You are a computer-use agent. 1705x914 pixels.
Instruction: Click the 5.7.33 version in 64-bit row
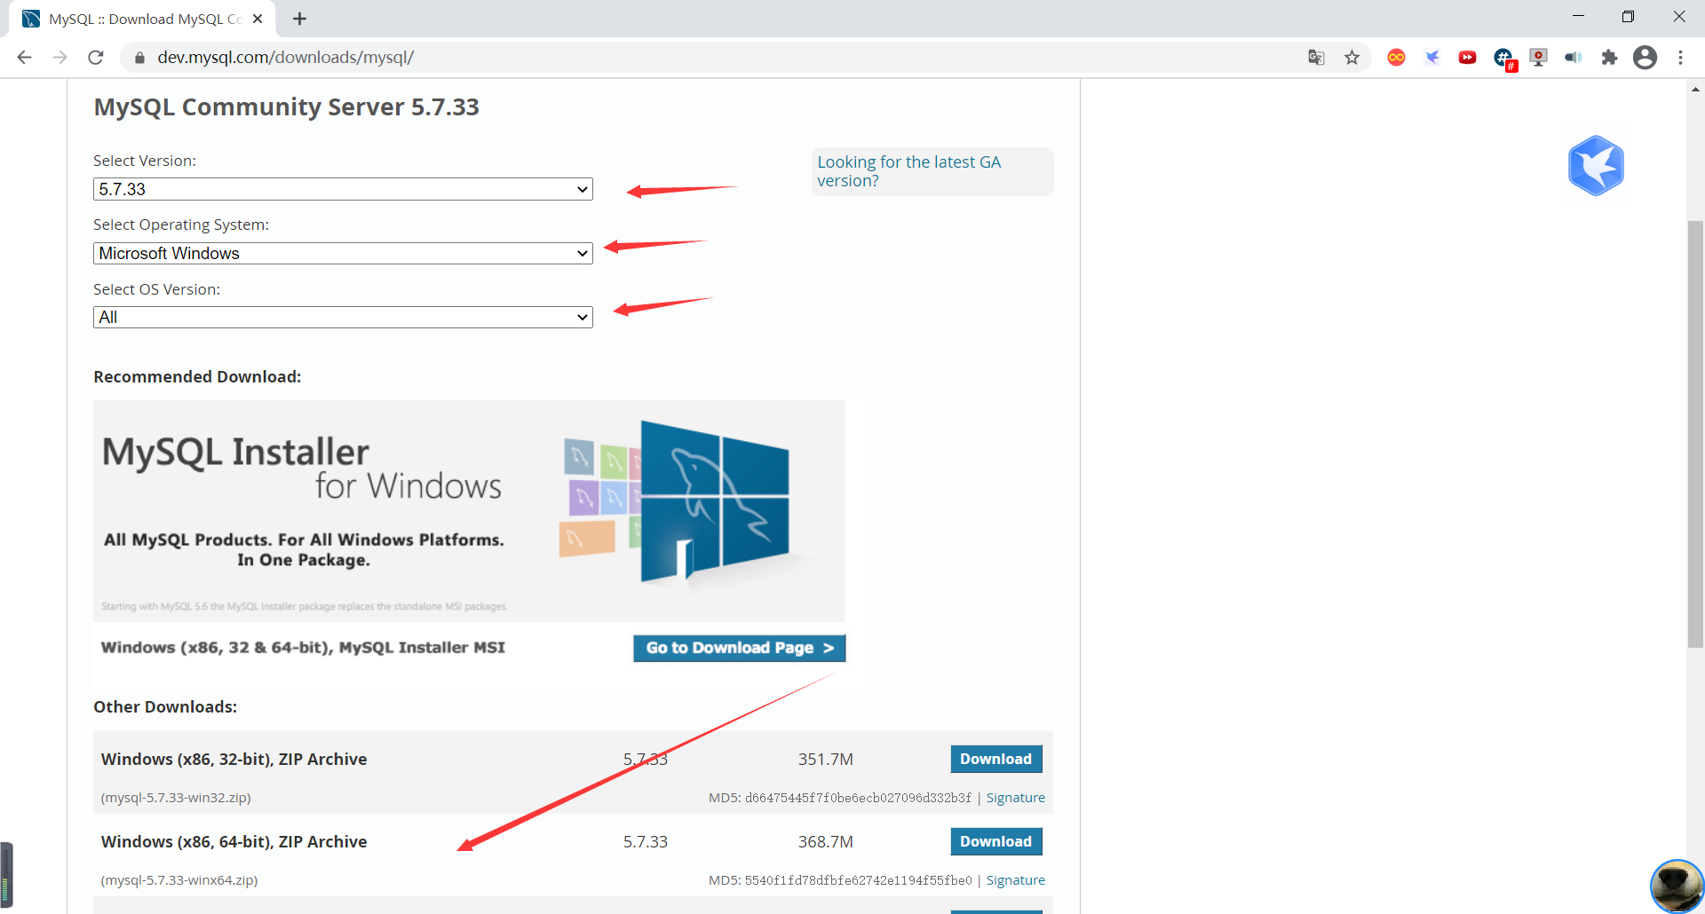[646, 841]
